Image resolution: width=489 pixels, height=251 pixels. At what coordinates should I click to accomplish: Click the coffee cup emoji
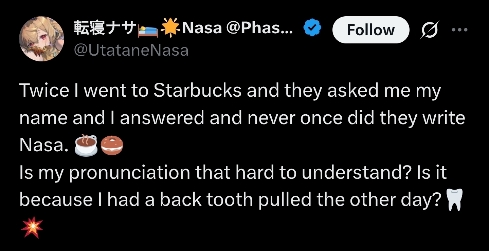(x=86, y=145)
